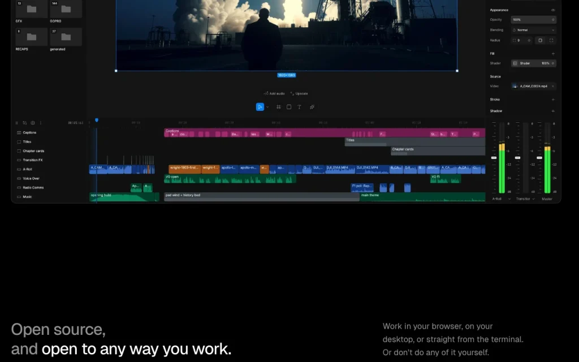Select uniform corner radius mode

click(x=540, y=40)
